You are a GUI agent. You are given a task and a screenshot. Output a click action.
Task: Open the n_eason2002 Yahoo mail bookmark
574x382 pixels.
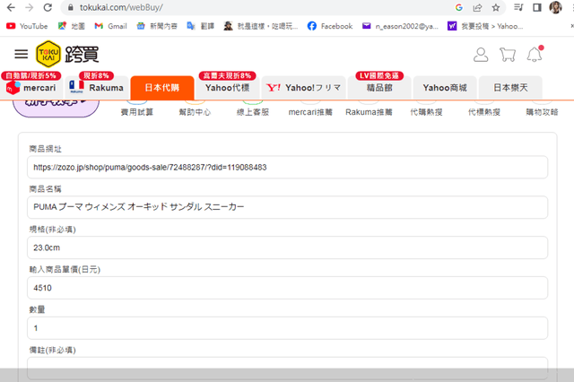(400, 26)
